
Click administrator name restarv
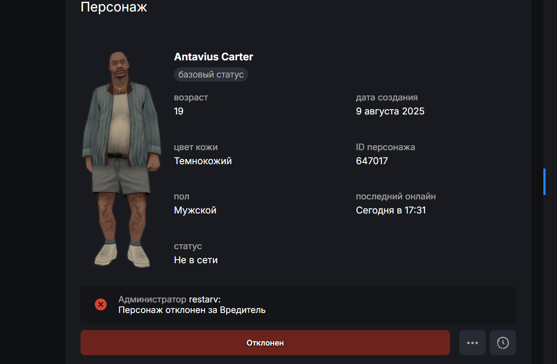click(x=205, y=299)
